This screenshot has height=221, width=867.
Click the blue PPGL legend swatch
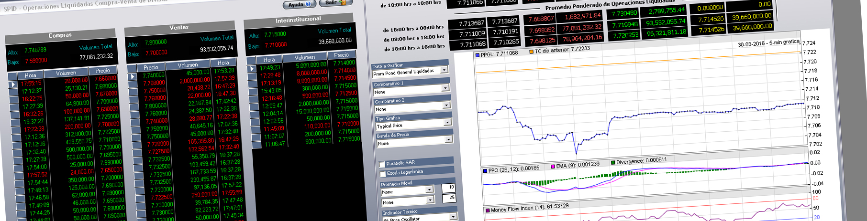click(477, 55)
